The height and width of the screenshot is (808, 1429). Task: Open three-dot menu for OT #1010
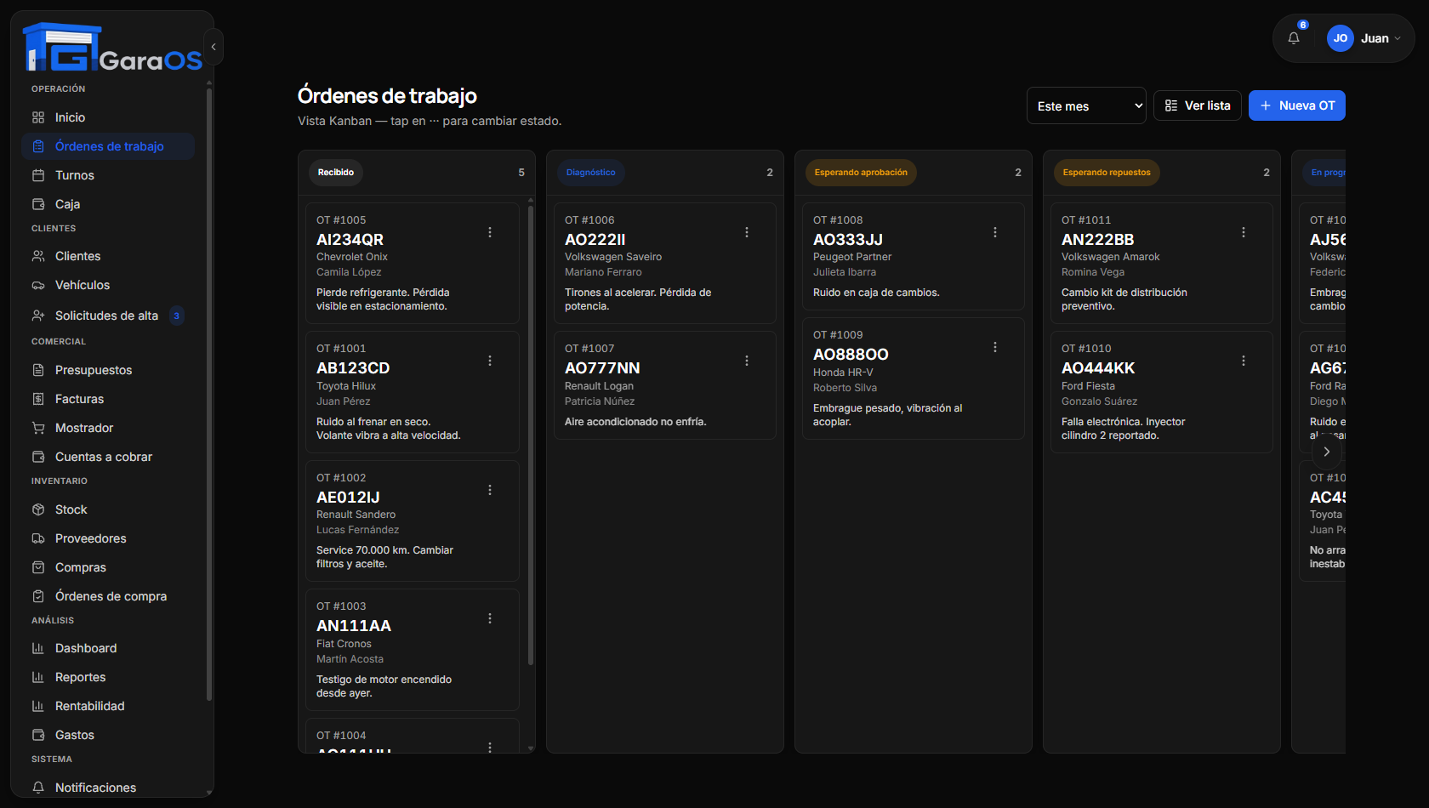coord(1244,361)
